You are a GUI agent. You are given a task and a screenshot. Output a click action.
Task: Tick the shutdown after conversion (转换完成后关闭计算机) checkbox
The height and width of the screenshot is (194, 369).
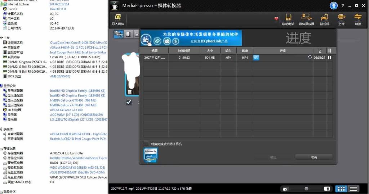tap(146, 144)
